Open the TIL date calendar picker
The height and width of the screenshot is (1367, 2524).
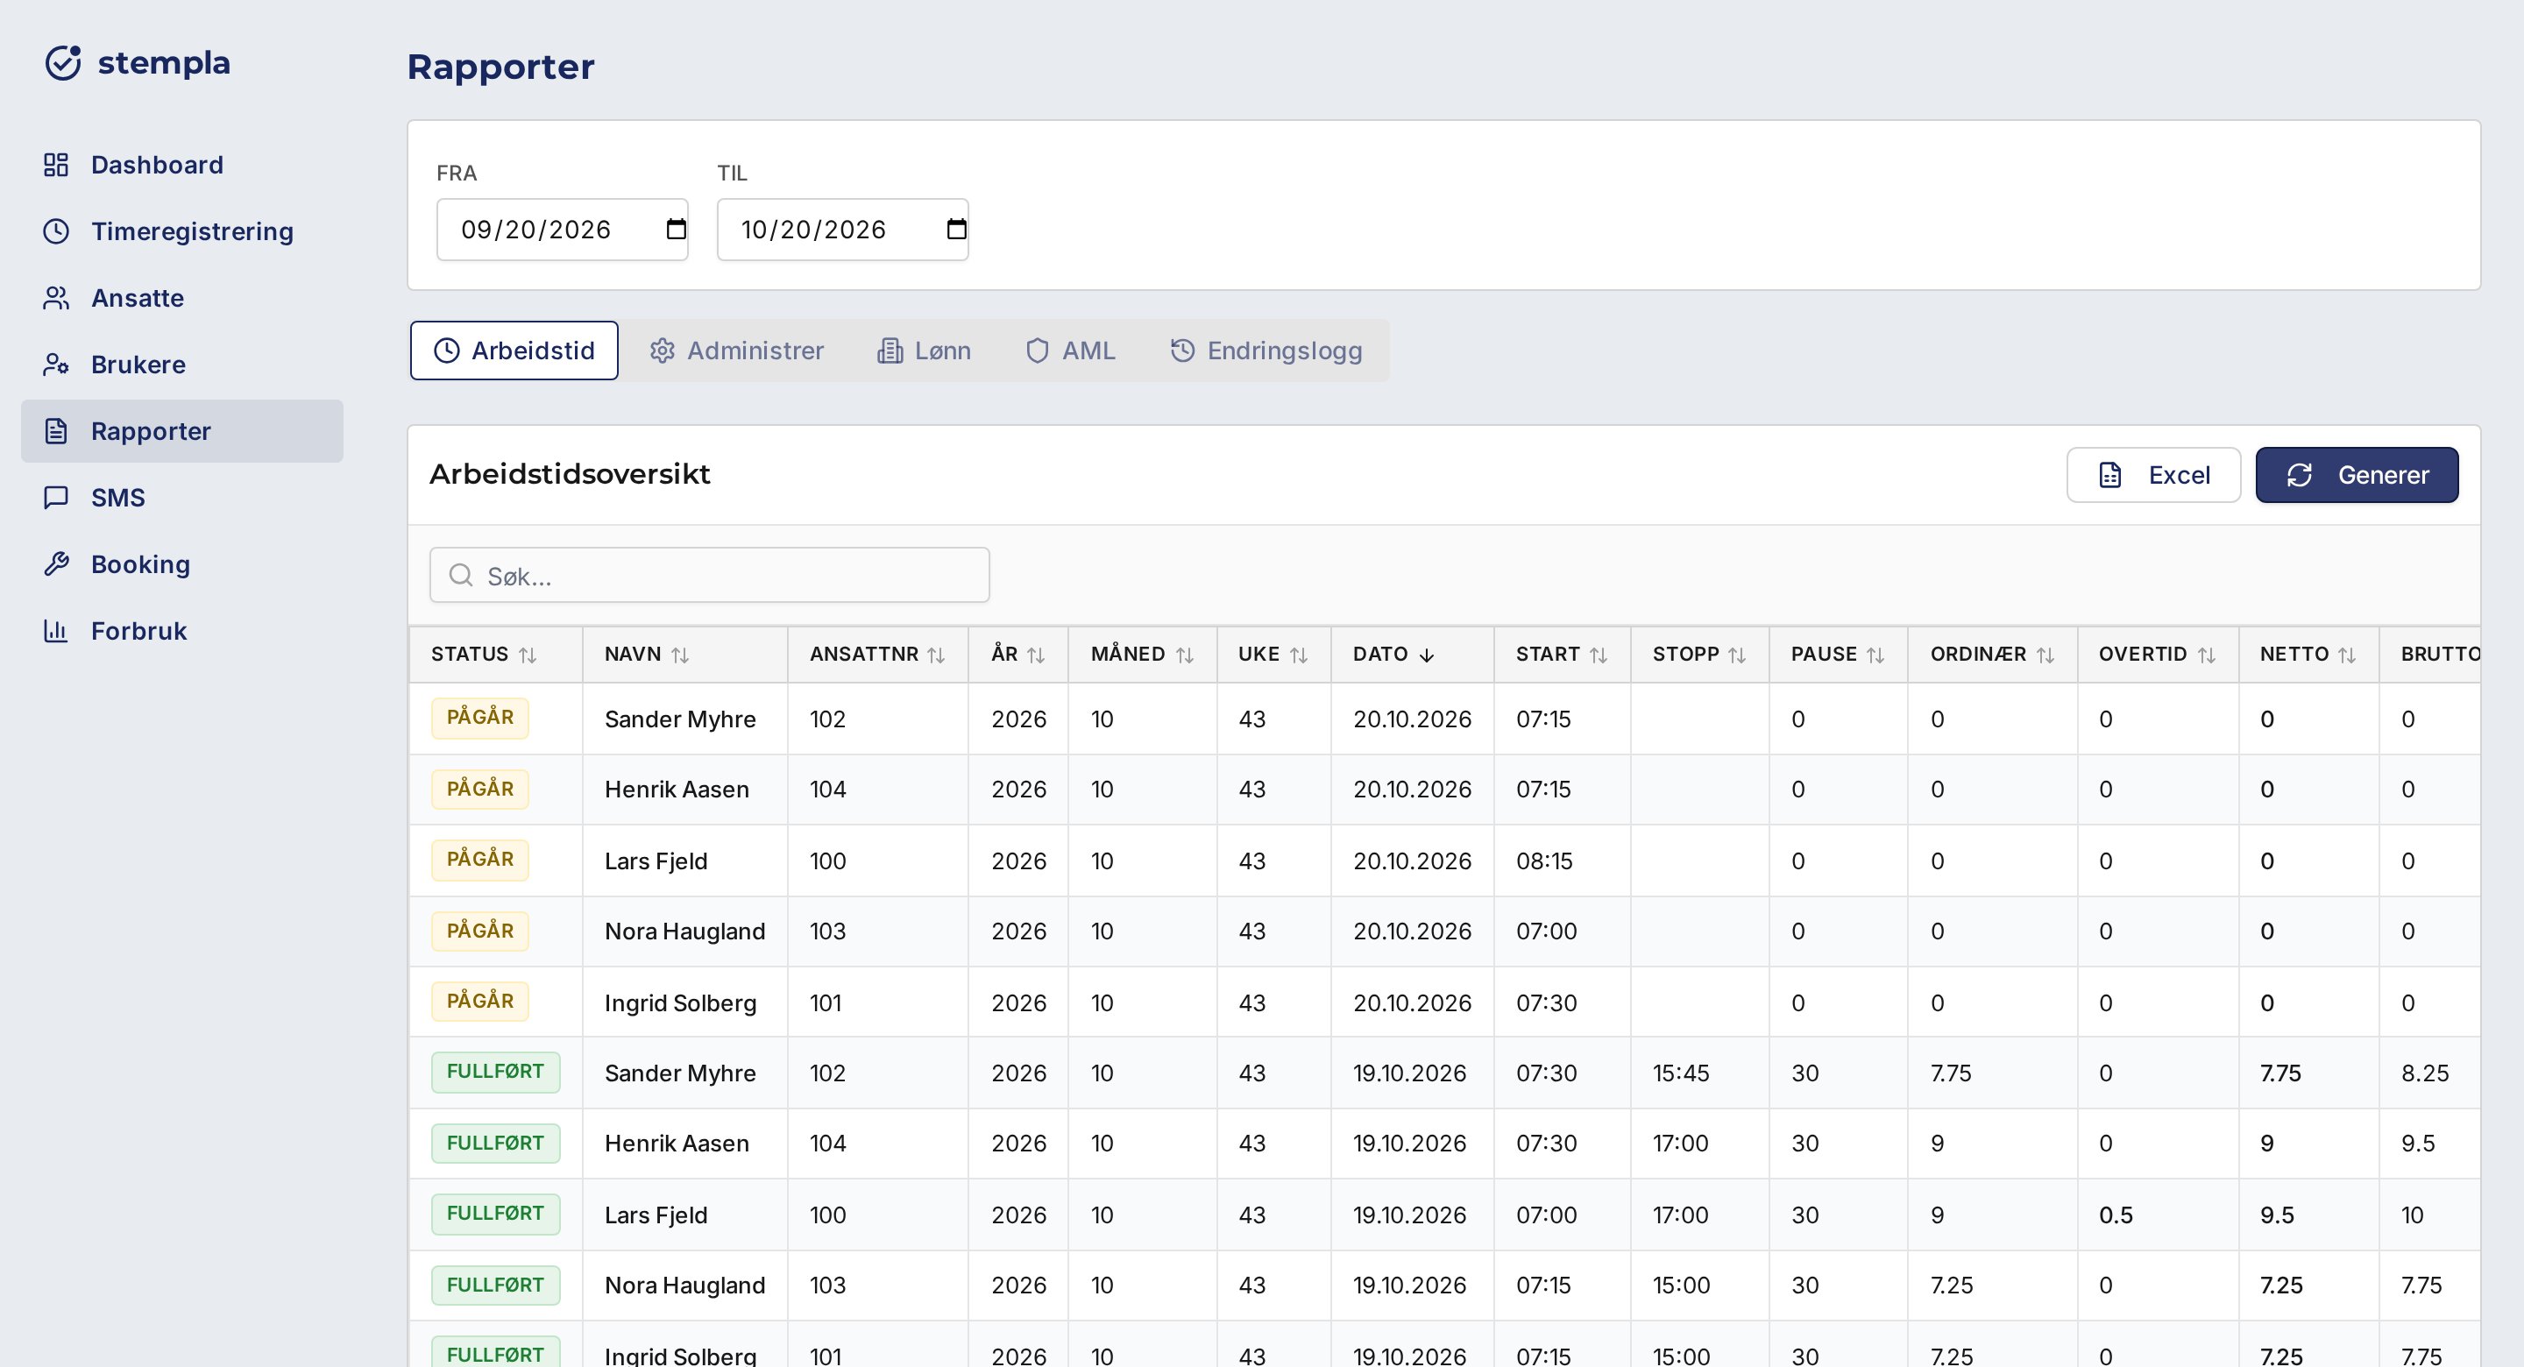(956, 230)
